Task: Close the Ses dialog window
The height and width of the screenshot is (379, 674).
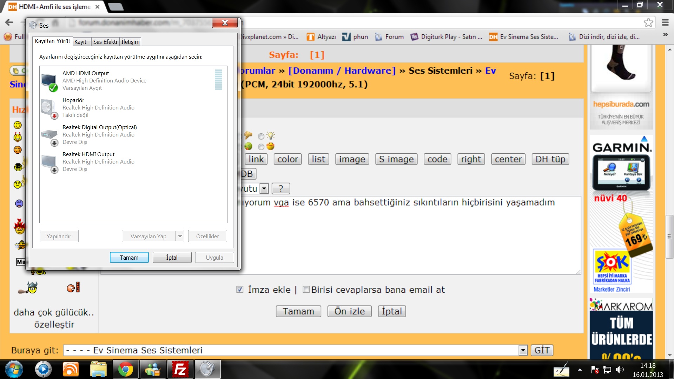Action: (225, 23)
